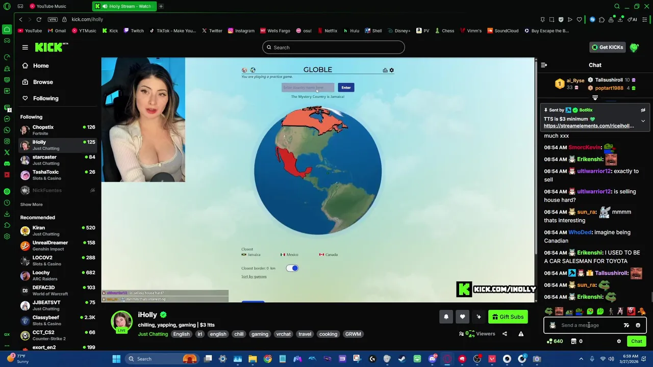653x367 pixels.
Task: Open the Kick user avatar menu
Action: click(634, 47)
